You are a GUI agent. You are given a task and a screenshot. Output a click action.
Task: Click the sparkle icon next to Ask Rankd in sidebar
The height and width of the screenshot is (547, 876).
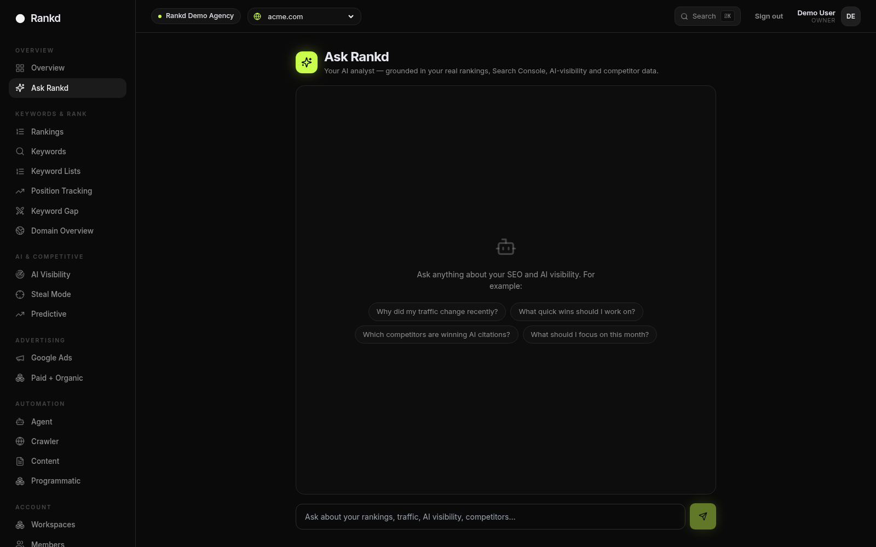coord(20,88)
